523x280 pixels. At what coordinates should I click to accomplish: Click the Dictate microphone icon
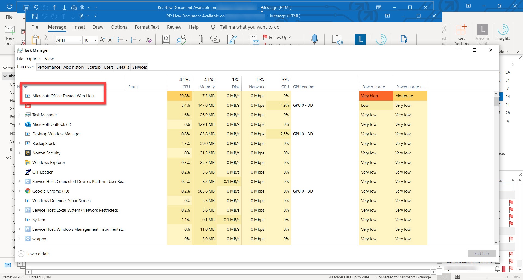(x=314, y=39)
